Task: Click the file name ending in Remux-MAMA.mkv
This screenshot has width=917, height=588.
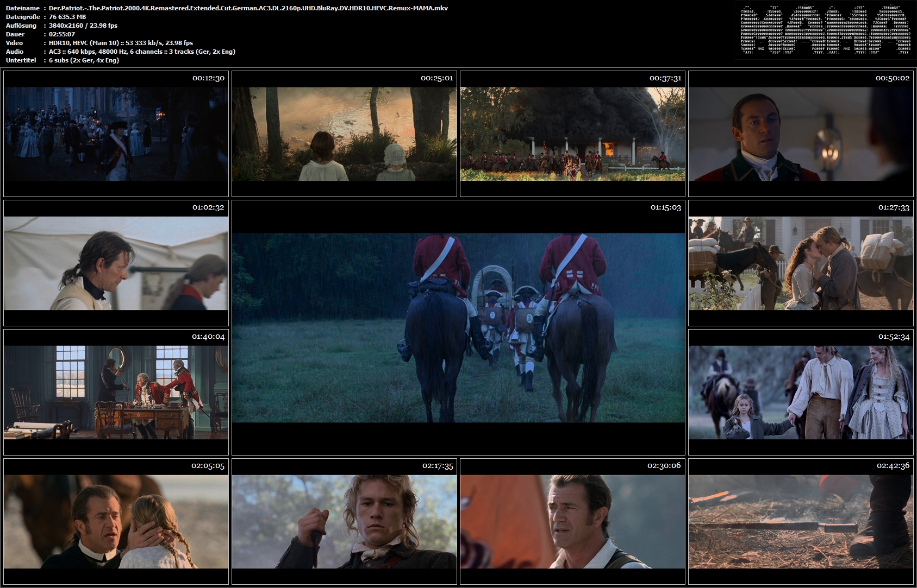Action: 248,8
